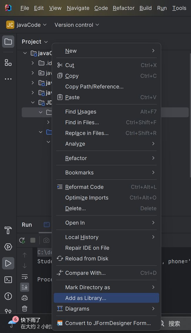Click the screenshot camera icon in Run toolbar
This screenshot has height=333, width=191.
[x=46, y=240]
